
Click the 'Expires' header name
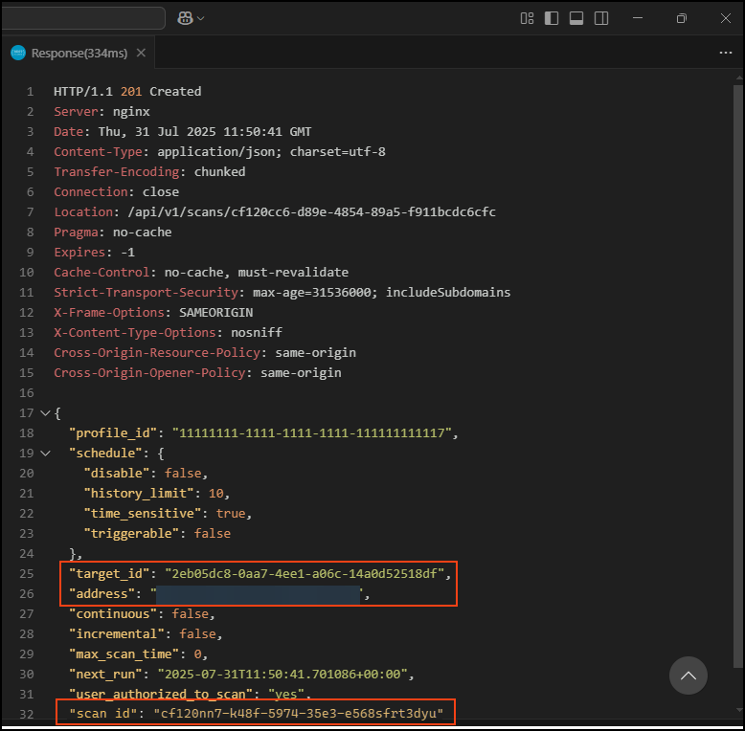pos(79,252)
